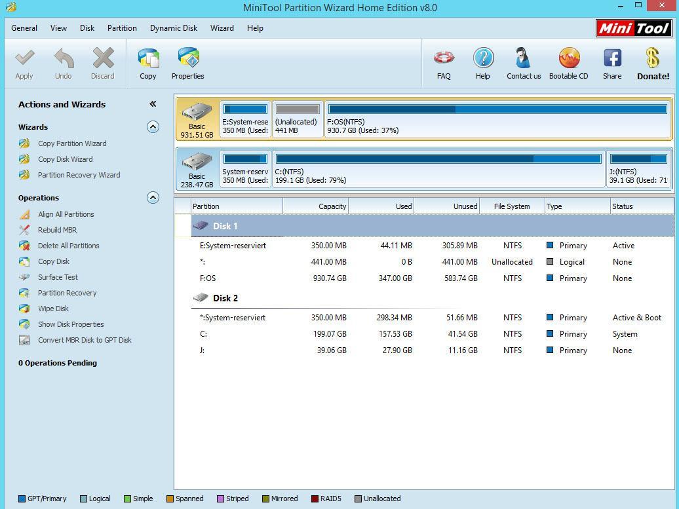Click the Unallocated legend swatch

(358, 499)
